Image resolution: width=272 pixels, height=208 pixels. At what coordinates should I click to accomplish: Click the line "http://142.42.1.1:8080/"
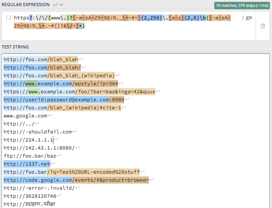point(39,148)
